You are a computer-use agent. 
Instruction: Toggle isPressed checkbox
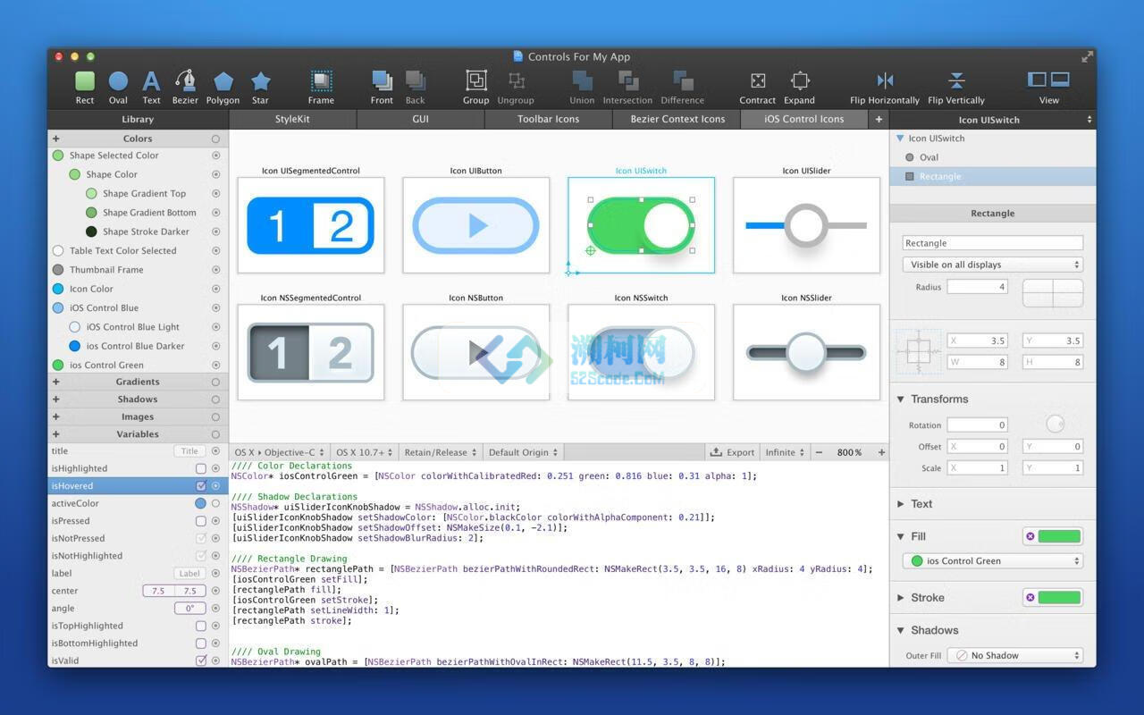pos(200,521)
